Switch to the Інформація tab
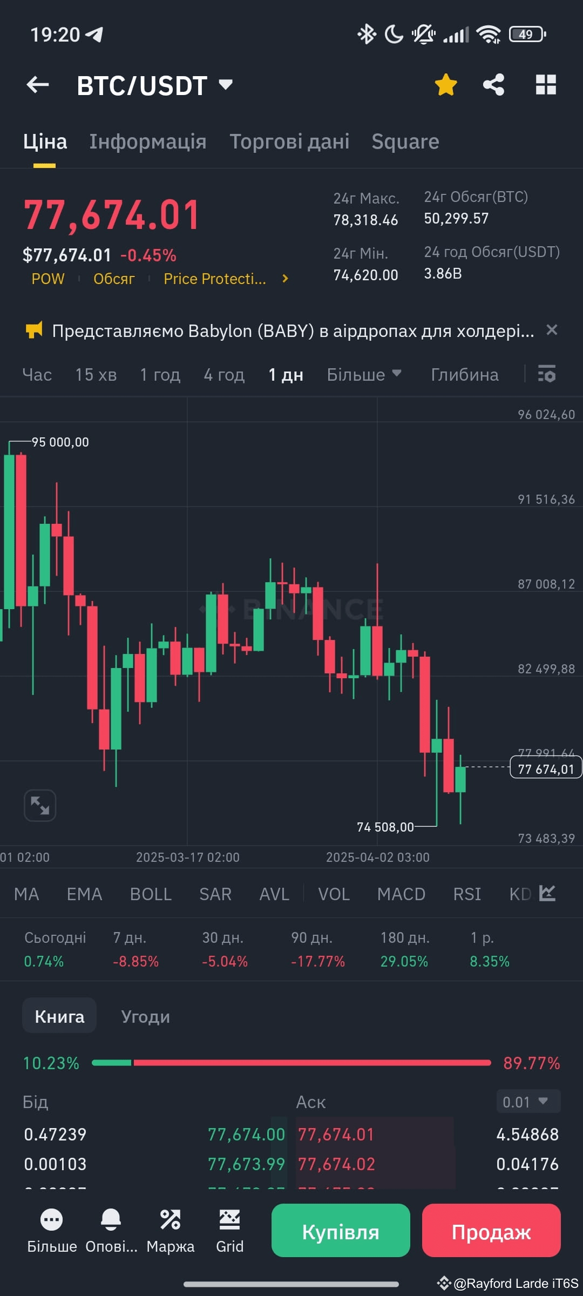This screenshot has width=583, height=1296. tap(147, 141)
